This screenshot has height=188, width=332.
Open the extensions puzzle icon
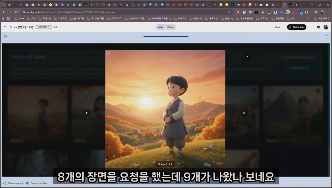306,12
